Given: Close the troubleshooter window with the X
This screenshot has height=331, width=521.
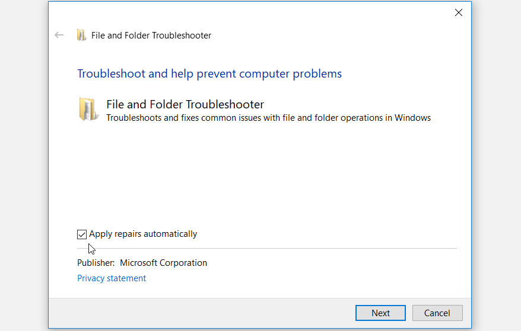Looking at the screenshot, I should [458, 12].
